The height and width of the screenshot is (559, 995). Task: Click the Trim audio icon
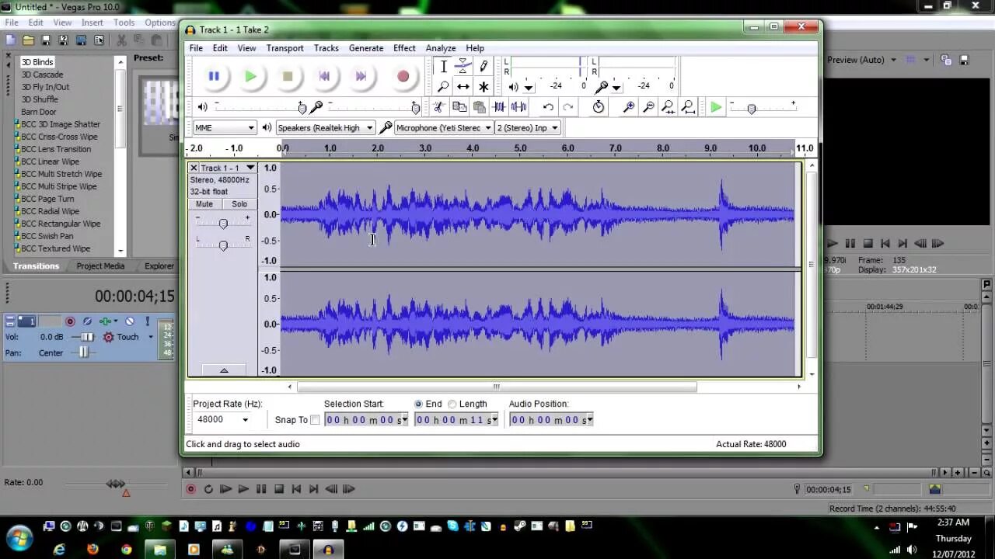[x=499, y=107]
